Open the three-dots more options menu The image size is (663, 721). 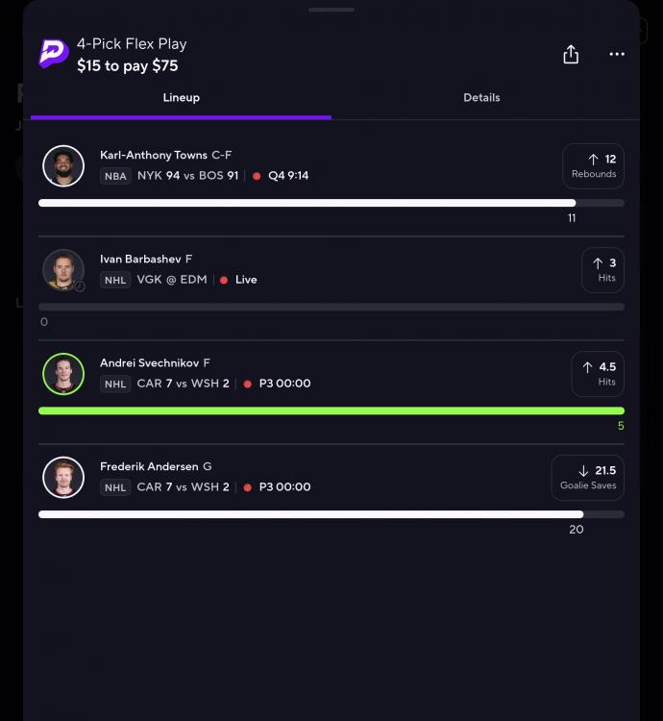coord(617,54)
